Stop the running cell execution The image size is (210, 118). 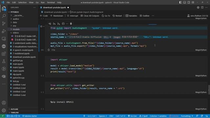click(41, 27)
